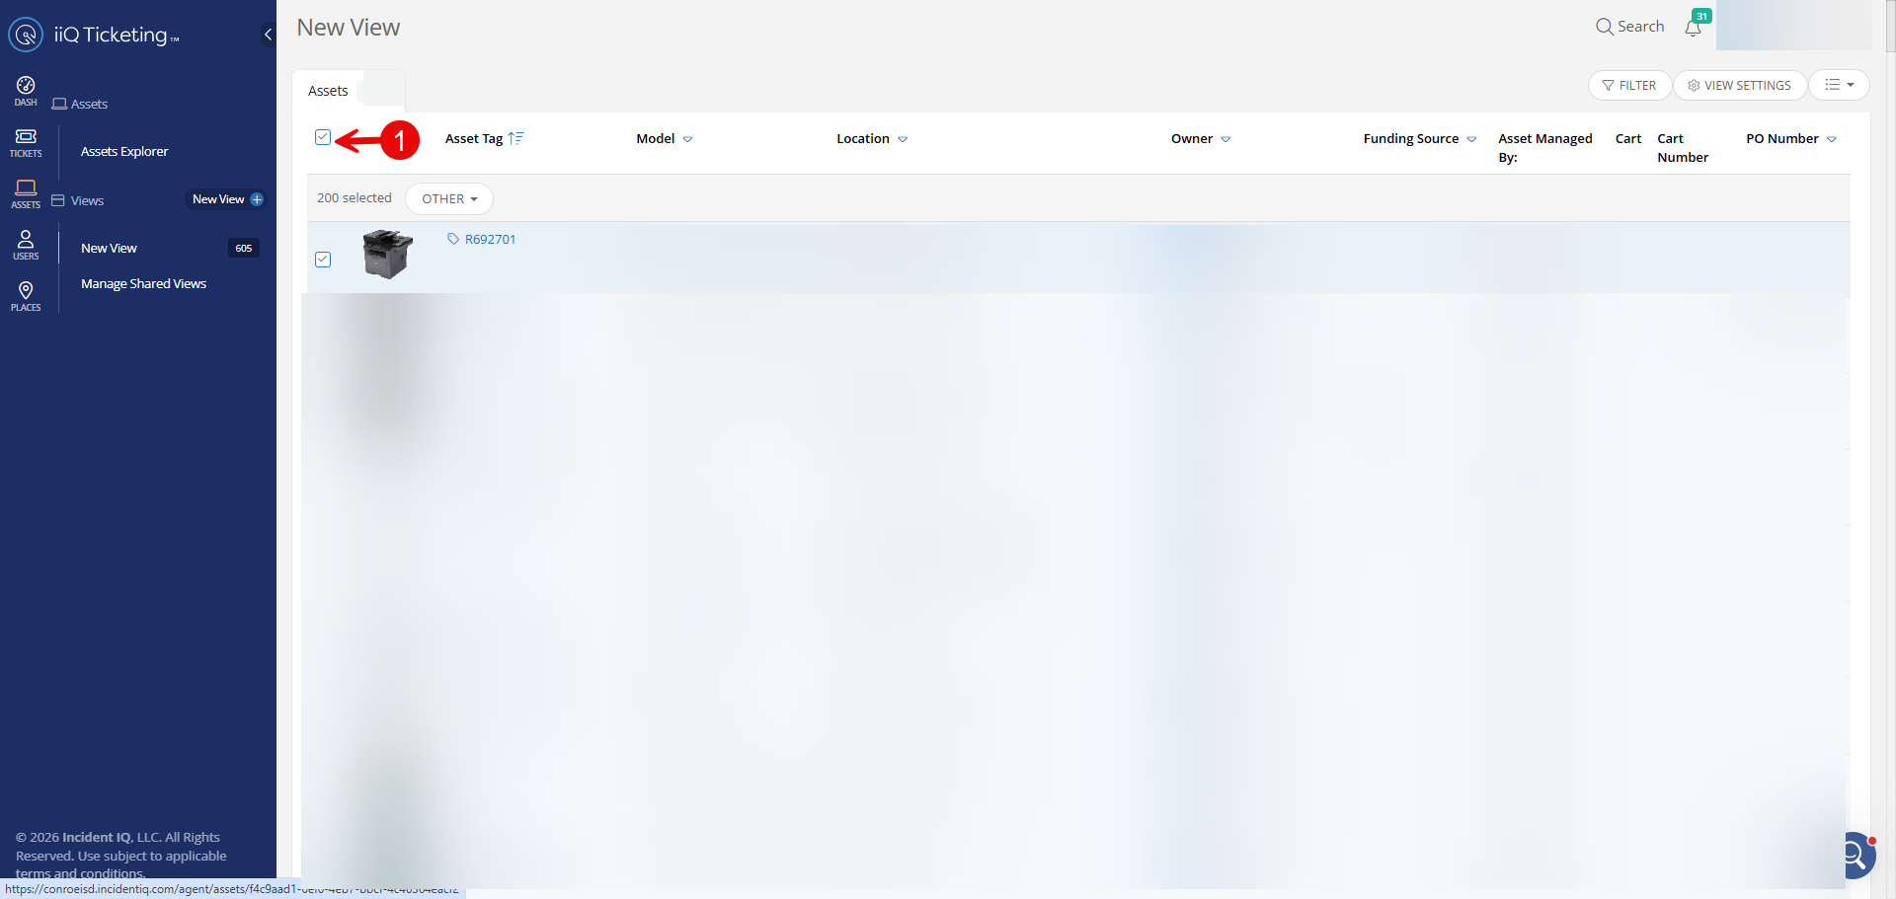Open notifications bell with 31 badge
This screenshot has height=899, width=1896.
pos(1695,26)
